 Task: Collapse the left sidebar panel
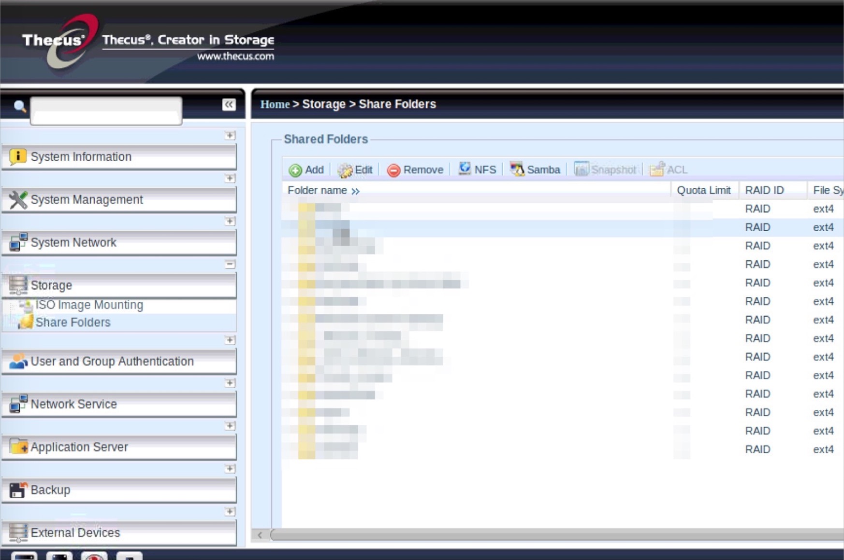point(229,105)
